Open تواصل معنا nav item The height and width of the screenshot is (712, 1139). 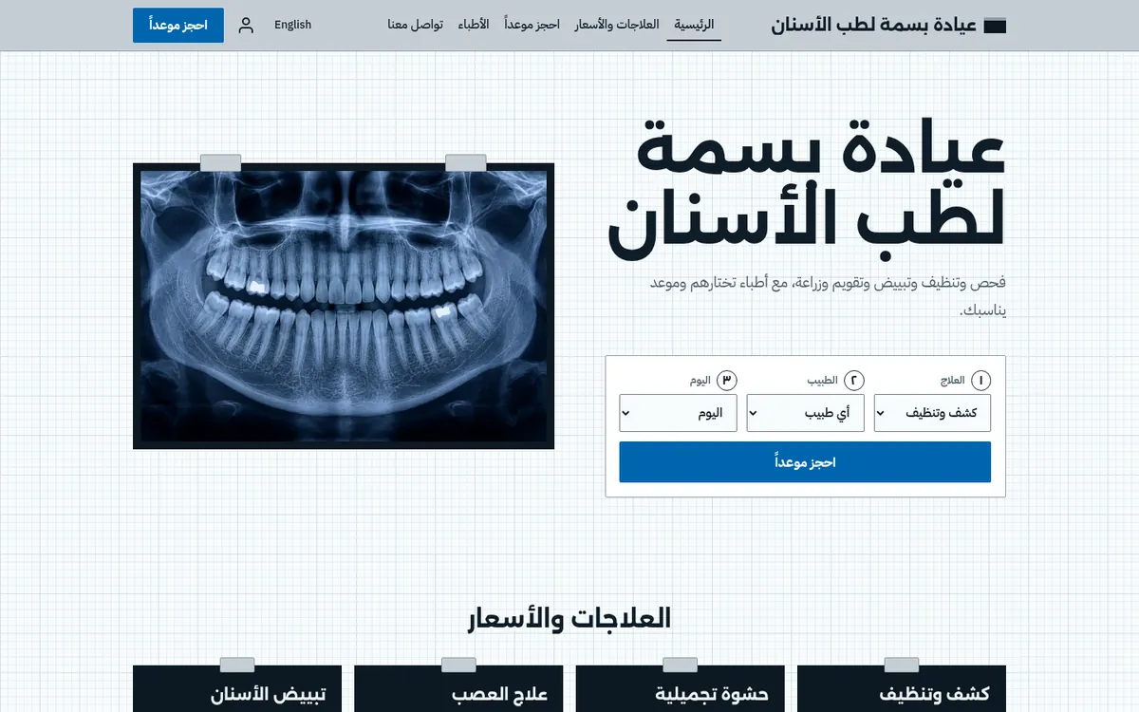tap(415, 25)
